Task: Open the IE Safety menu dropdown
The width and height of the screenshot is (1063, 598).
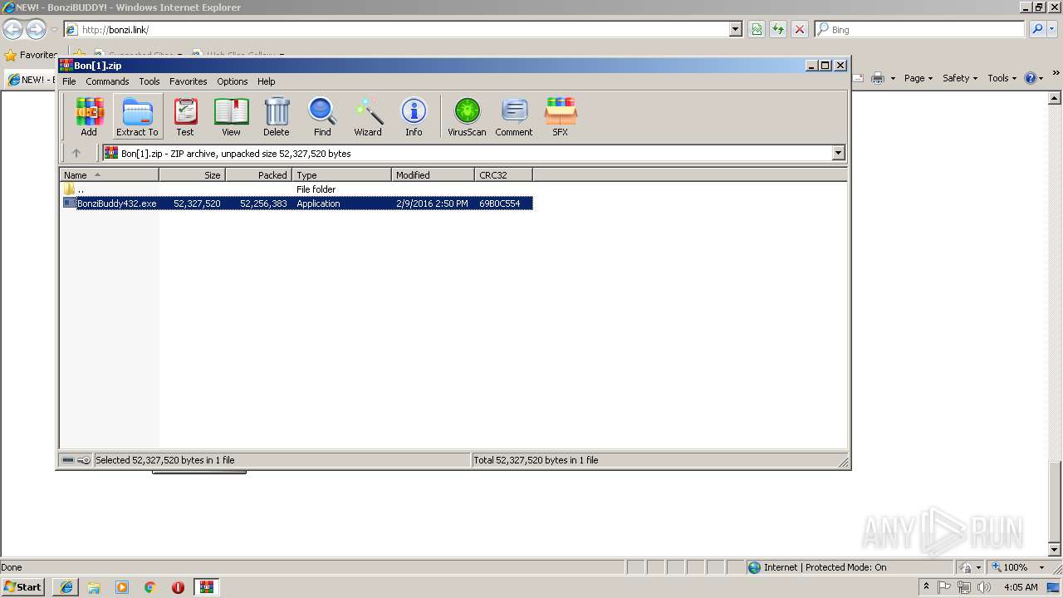Action: pyautogui.click(x=960, y=78)
